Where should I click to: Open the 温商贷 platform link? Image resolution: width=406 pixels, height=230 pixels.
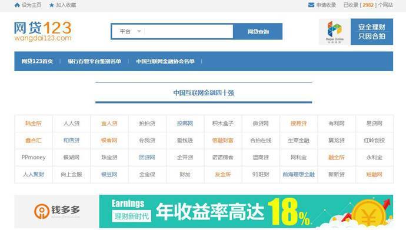261,157
